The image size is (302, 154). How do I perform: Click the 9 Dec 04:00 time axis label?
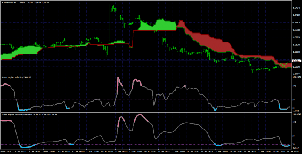[x=34, y=152]
